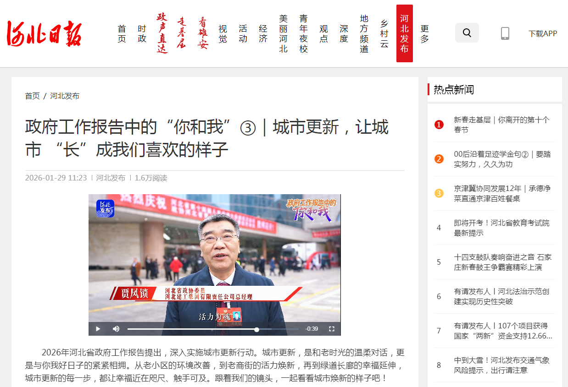Open the search magnifier icon
The image size is (568, 387).
[467, 33]
